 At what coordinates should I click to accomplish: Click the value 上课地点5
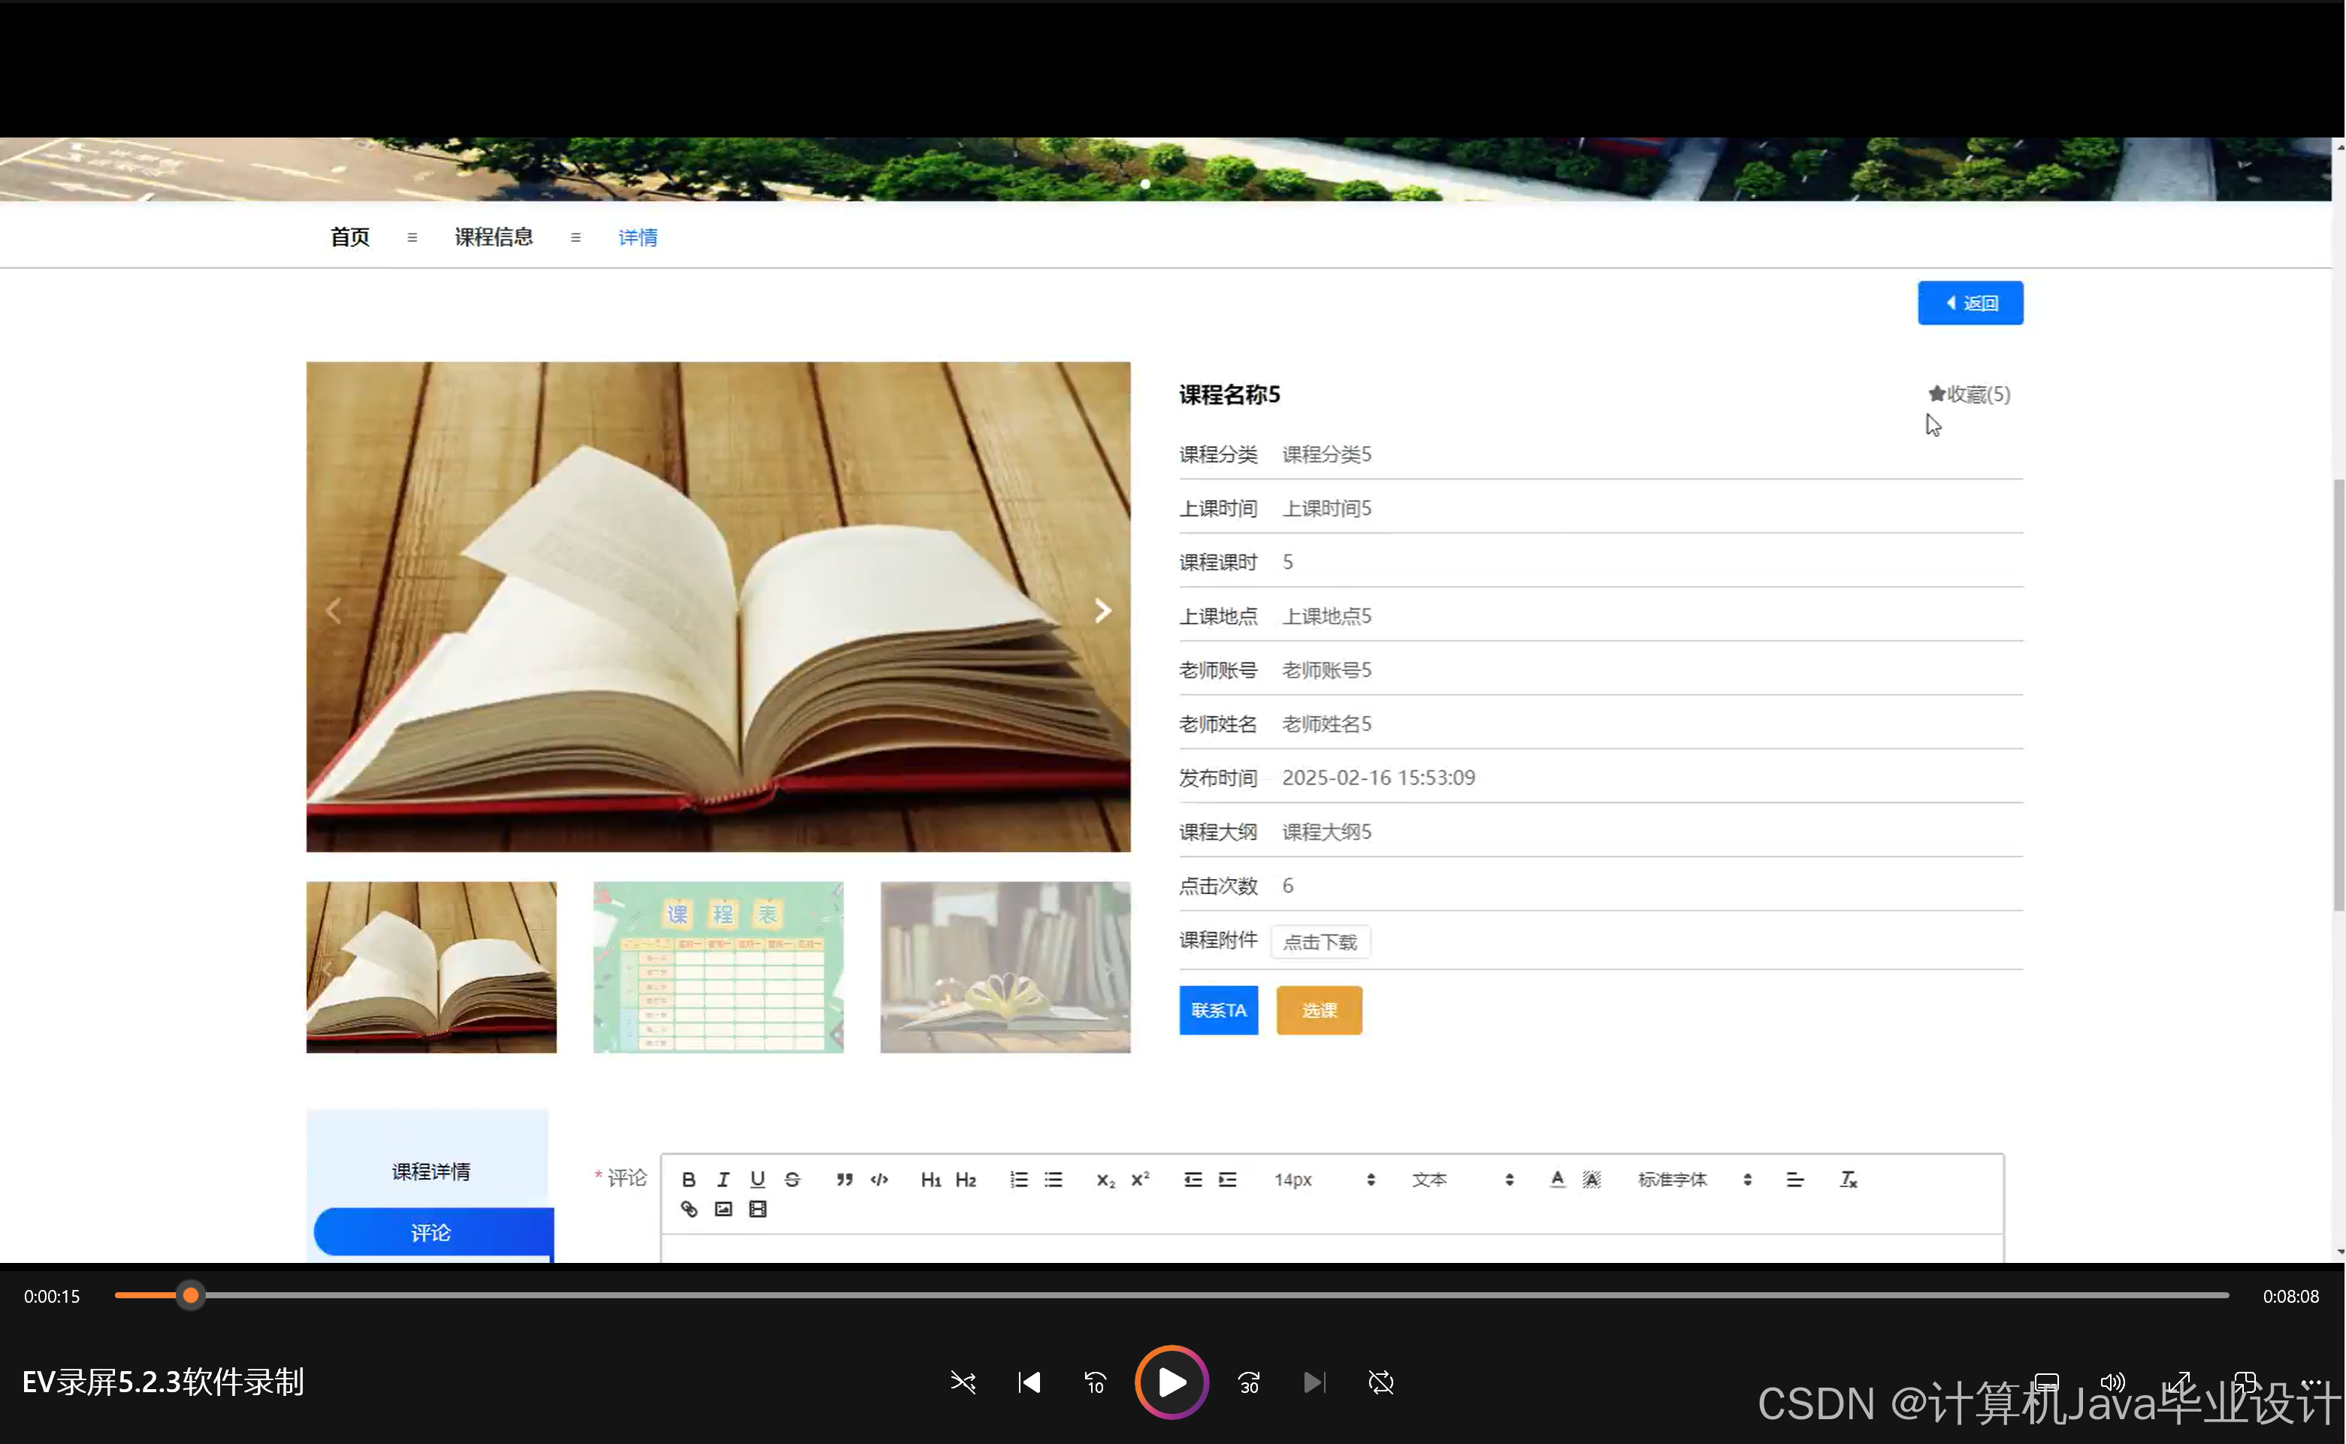click(1327, 616)
